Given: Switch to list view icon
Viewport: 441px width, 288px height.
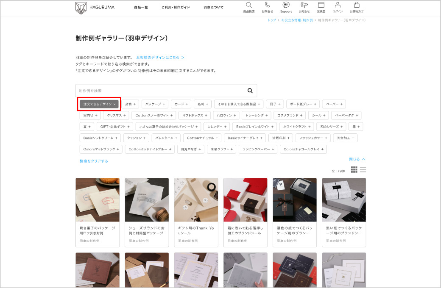Looking at the screenshot, I should click(363, 170).
